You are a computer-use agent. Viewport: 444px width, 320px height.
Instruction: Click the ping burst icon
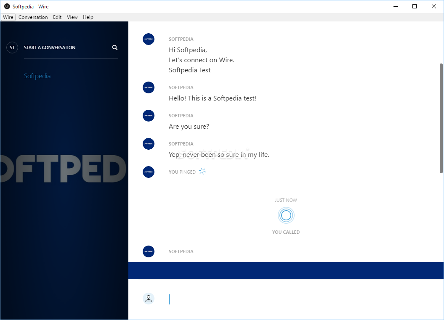pyautogui.click(x=202, y=171)
